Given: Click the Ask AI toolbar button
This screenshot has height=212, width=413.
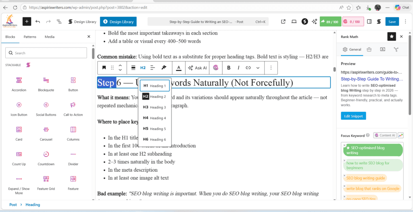Looking at the screenshot, I should pos(197,68).
